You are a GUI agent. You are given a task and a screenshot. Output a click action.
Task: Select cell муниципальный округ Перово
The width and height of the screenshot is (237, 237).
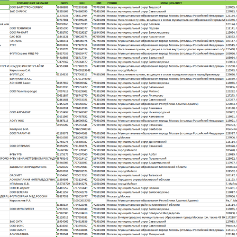pyautogui.click(x=172, y=28)
